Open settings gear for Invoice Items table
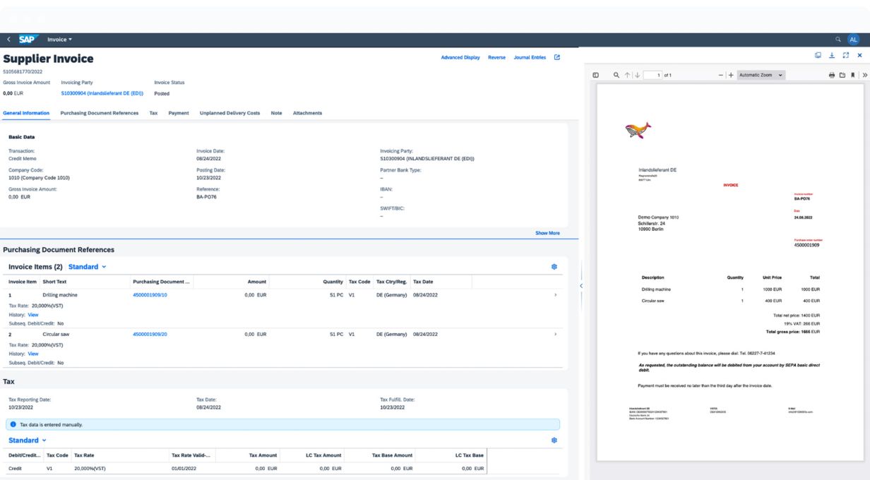870x480 pixels. [x=554, y=267]
